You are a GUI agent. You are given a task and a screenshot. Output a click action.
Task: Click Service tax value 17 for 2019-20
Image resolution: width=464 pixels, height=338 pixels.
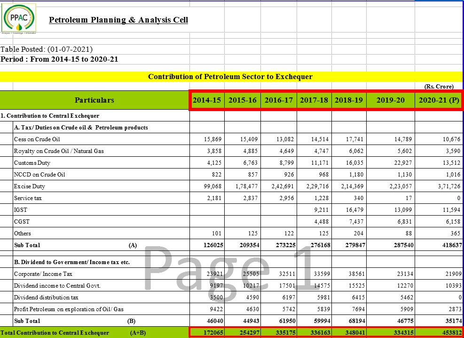409,198
